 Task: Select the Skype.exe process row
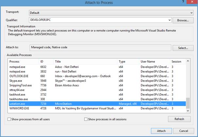(x=97, y=81)
